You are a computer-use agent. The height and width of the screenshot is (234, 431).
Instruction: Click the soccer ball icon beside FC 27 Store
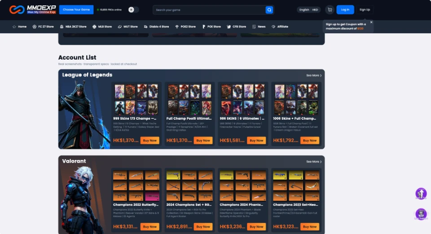click(x=35, y=26)
